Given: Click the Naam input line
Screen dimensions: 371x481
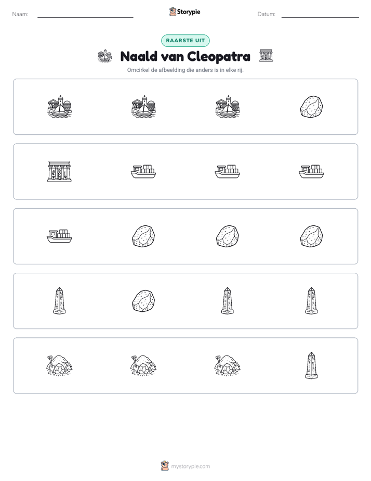Looking at the screenshot, I should coord(85,14).
